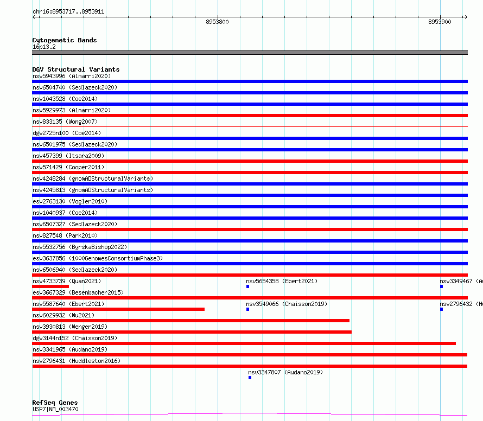This screenshot has height=421, width=483.
Task: Click the nsv2796432 variant label
Action: click(461, 304)
